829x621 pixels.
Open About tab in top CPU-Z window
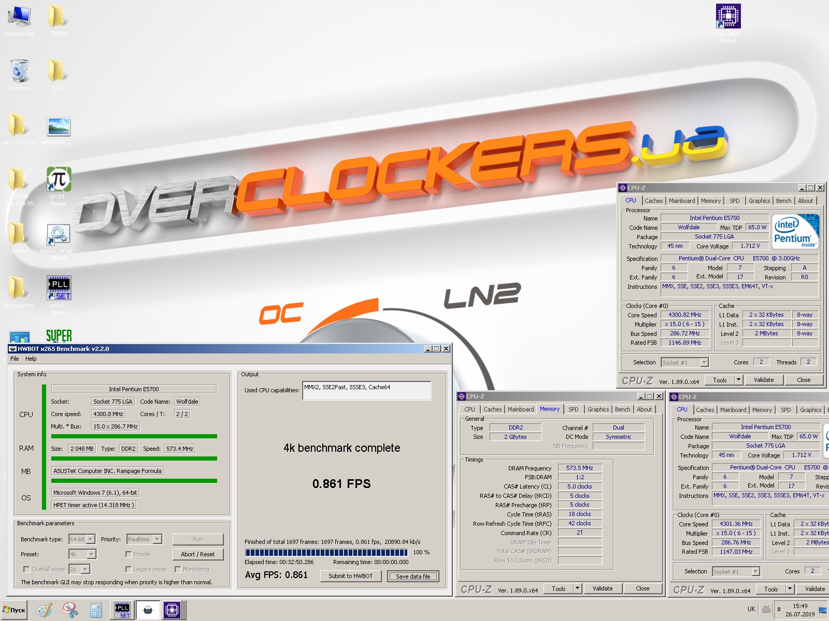(805, 201)
